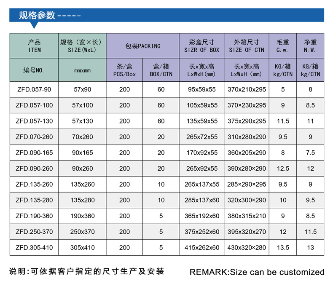The height and width of the screenshot is (289, 333).
Task: Click the 190x360 size cell
Action: (82, 216)
